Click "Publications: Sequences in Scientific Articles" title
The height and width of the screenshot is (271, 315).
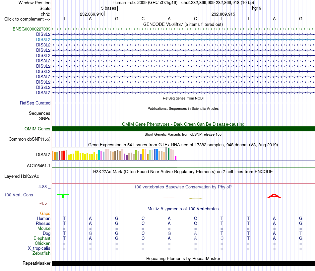coord(183,108)
